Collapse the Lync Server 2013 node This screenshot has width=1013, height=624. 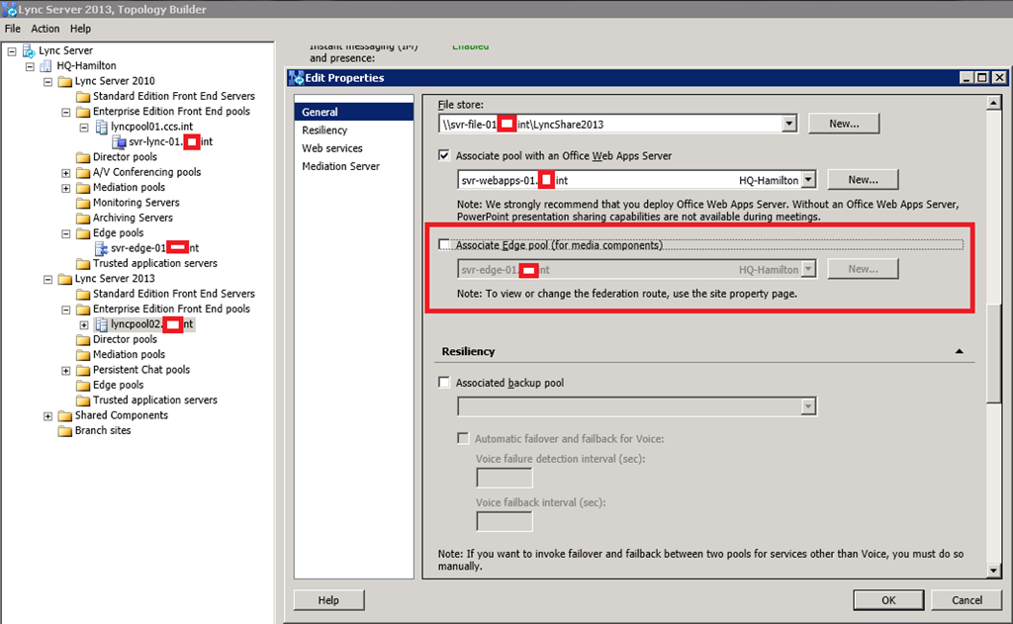click(x=47, y=280)
